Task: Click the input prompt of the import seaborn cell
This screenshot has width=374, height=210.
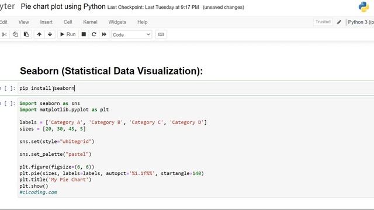Action: click(8, 103)
